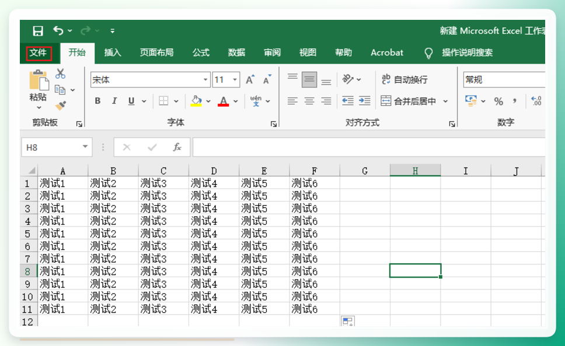This screenshot has height=346, width=565.
Task: Activate the Format Painter brush
Action: click(61, 106)
